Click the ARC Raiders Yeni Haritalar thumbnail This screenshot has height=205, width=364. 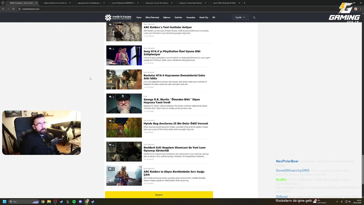tap(124, 32)
